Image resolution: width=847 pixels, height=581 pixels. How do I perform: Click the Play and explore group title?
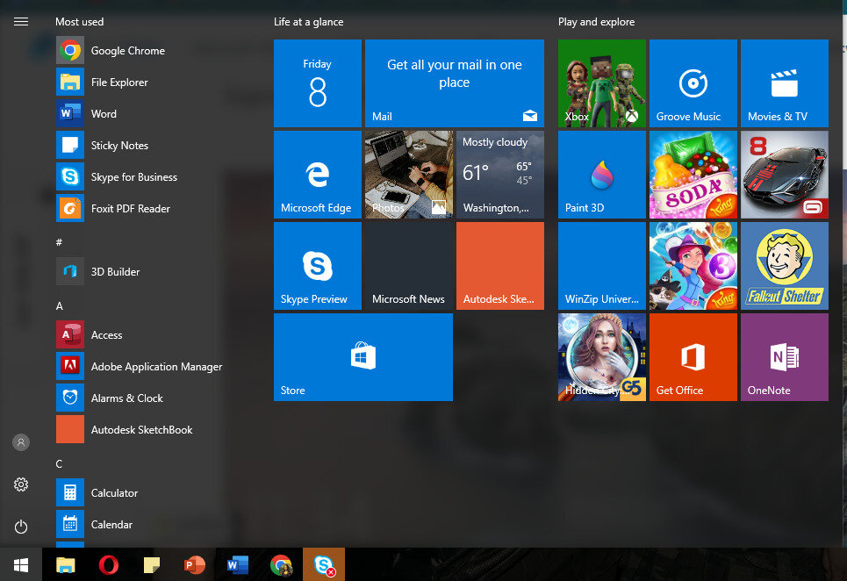(596, 22)
